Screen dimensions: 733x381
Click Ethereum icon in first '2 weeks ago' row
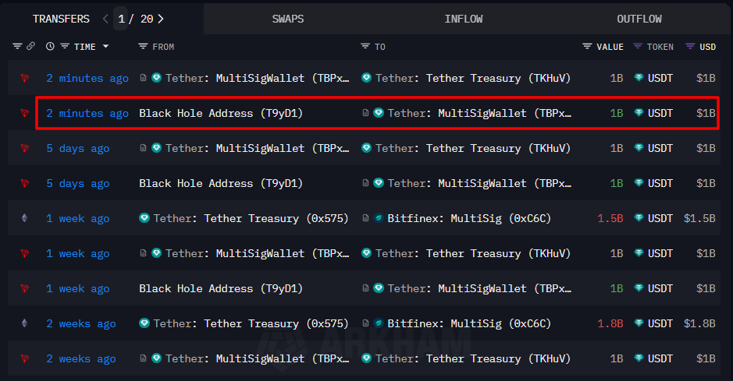coord(25,323)
